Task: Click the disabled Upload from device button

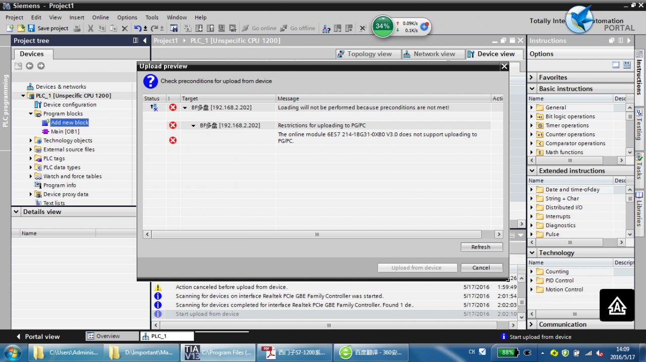Action: (417, 268)
